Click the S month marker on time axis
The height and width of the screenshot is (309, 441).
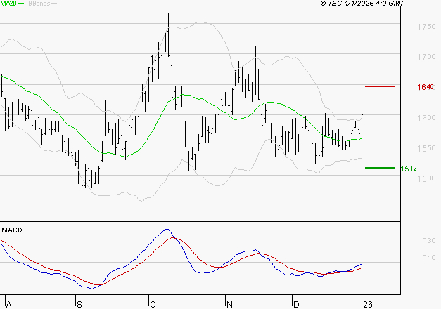tap(79, 305)
